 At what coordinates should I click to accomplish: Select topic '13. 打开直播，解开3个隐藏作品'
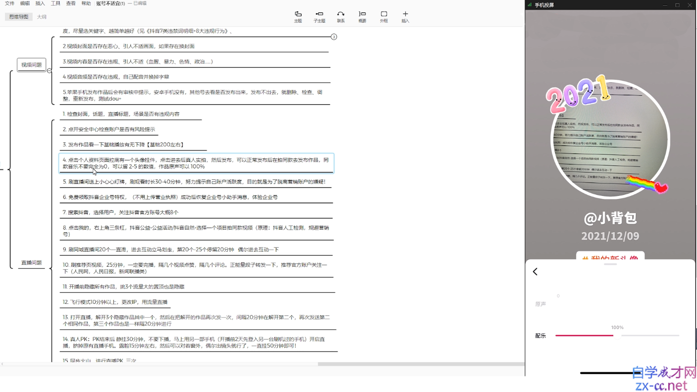(x=196, y=320)
